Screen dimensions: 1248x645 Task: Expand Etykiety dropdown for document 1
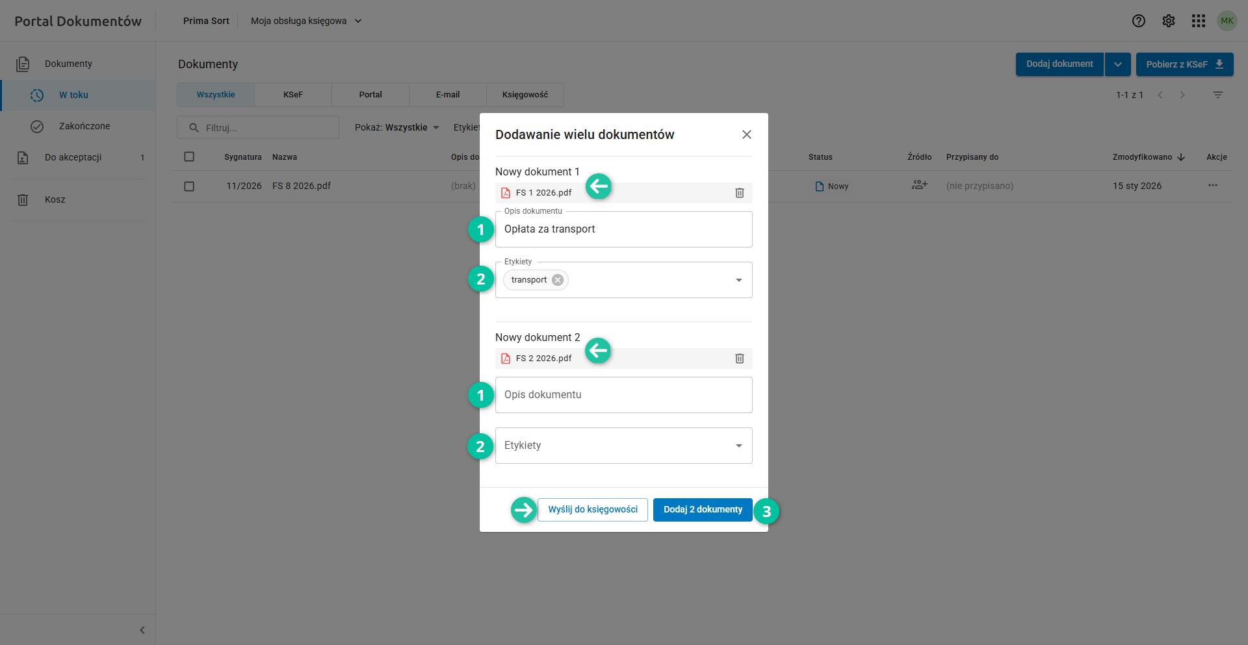[738, 280]
